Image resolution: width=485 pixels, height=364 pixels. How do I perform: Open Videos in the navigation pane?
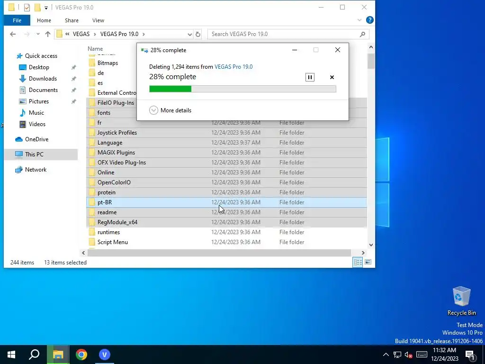[37, 124]
